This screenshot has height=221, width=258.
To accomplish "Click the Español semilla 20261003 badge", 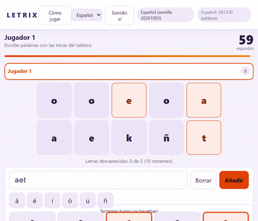I will pos(165,15).
